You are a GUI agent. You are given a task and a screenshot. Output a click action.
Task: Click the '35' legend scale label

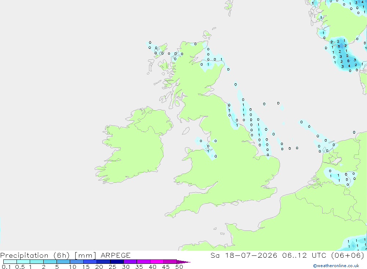click(139, 267)
